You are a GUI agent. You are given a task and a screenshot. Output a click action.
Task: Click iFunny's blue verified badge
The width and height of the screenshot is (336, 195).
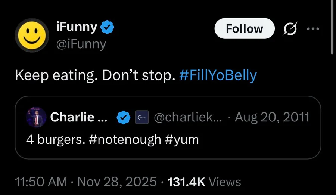[x=108, y=27]
